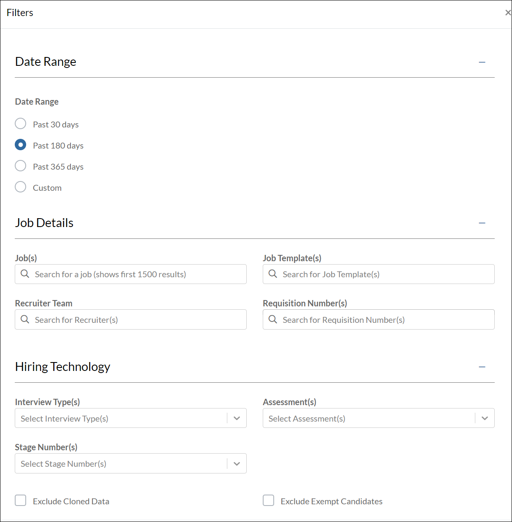Viewport: 512px width, 522px height.
Task: Expand the Assessment(s) dropdown
Action: coord(485,418)
